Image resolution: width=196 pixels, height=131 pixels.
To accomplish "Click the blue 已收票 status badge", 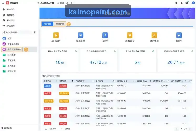I will (x=48, y=86).
